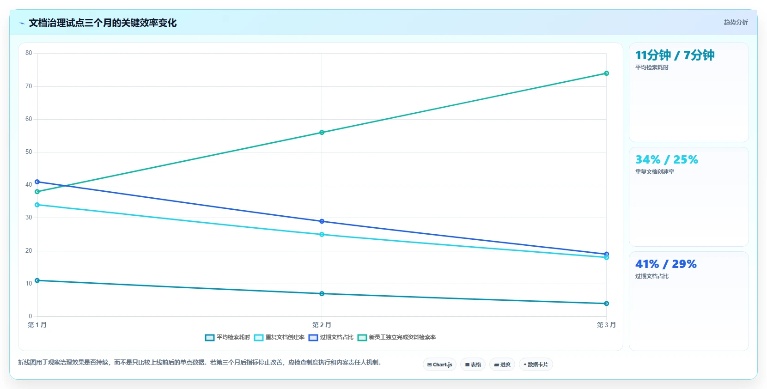Click the 34% / 25% stat value

pyautogui.click(x=666, y=160)
